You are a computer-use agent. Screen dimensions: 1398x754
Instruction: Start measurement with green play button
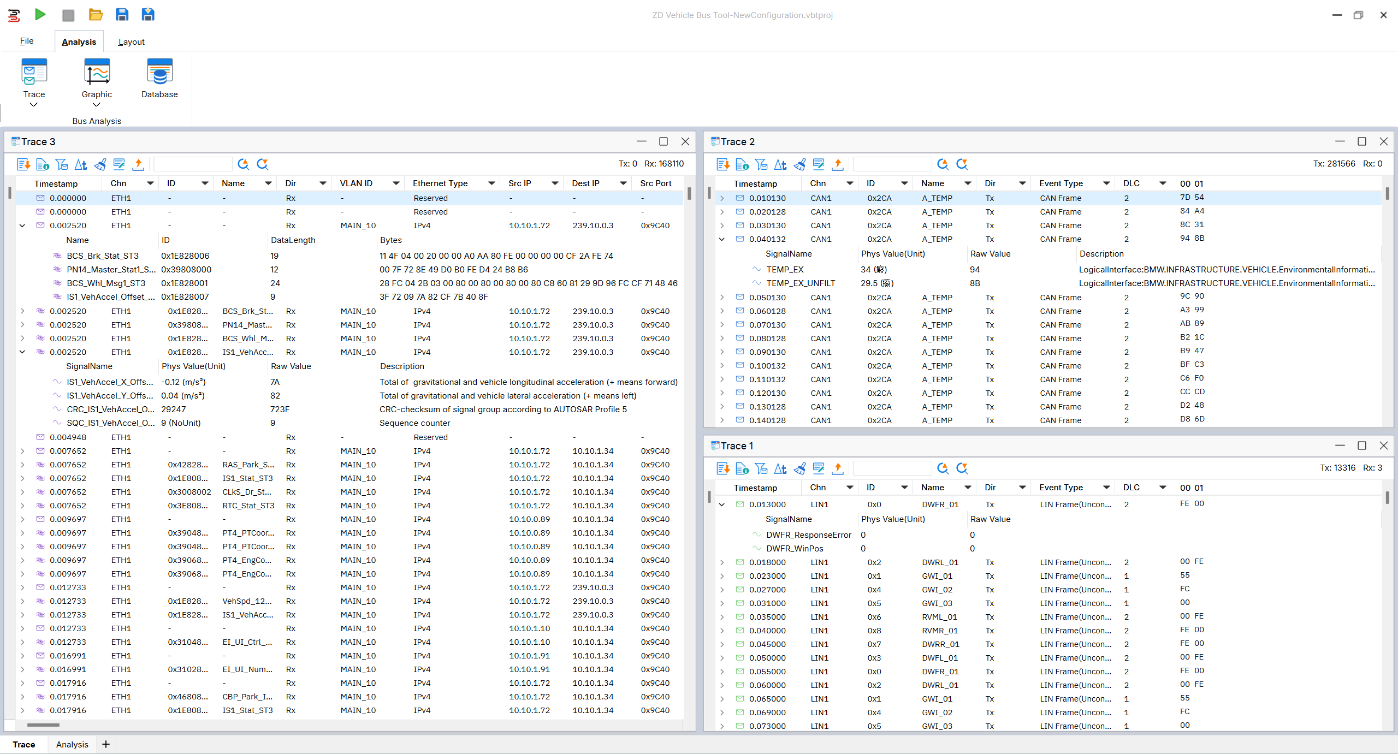click(x=40, y=15)
